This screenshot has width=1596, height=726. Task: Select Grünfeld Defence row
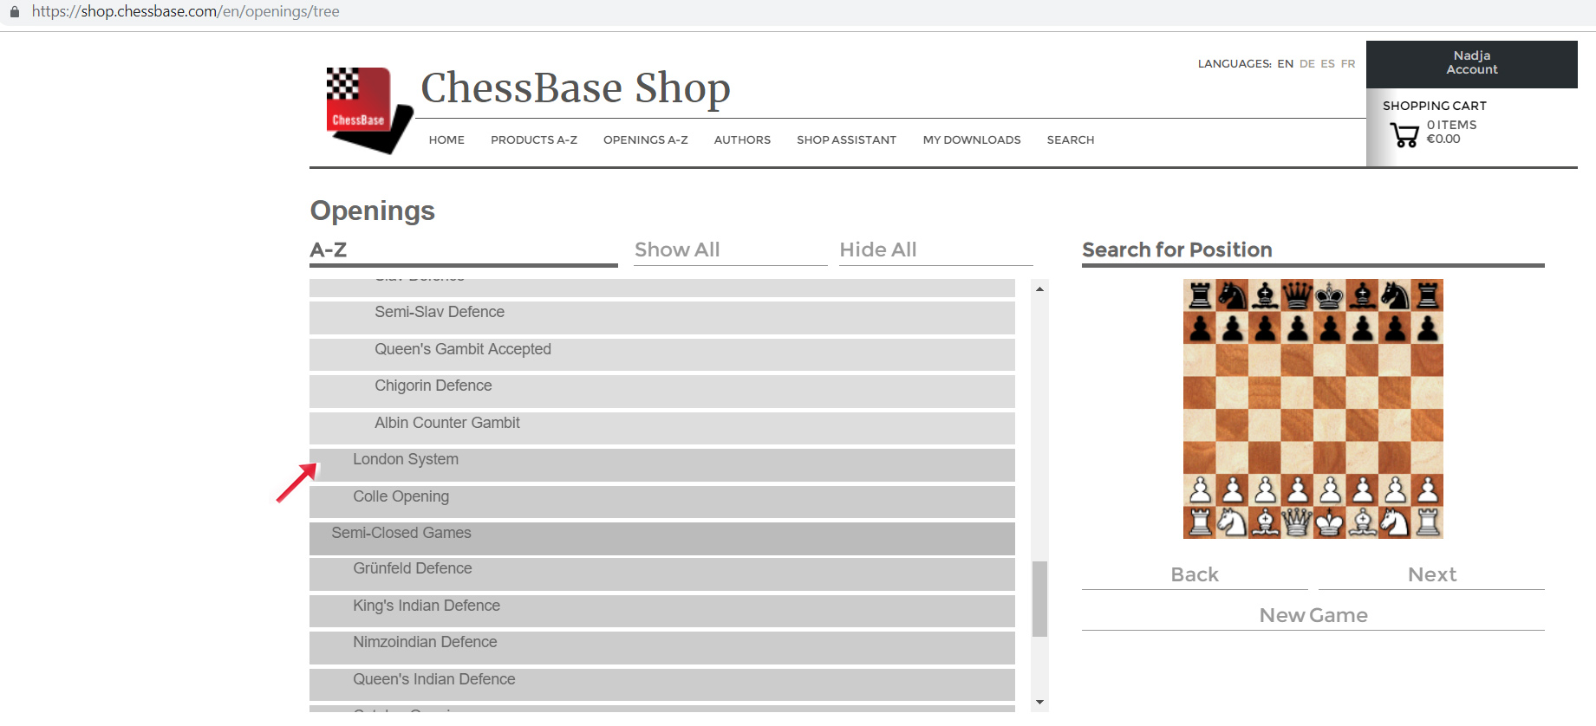pyautogui.click(x=662, y=574)
